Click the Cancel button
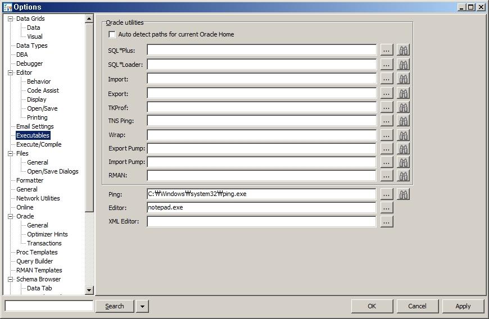Image resolution: width=489 pixels, height=319 pixels. point(417,306)
